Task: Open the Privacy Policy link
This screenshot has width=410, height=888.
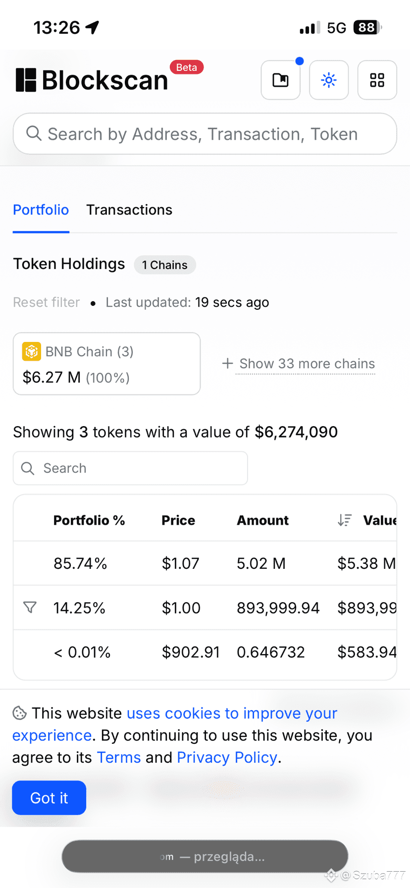Action: (227, 757)
